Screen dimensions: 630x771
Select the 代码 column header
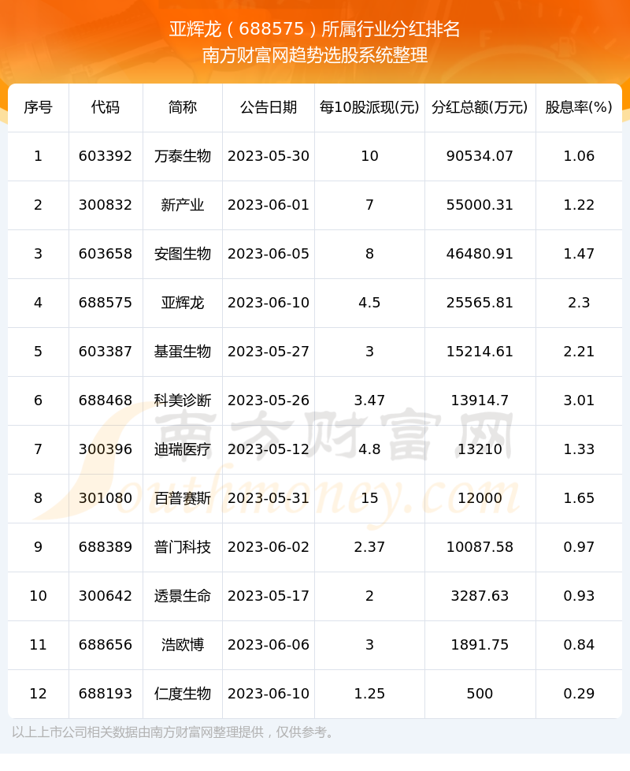105,107
